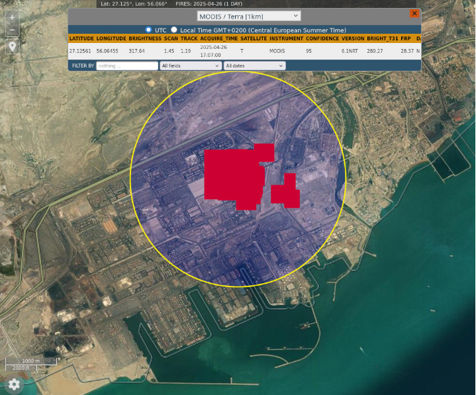This screenshot has width=476, height=395.
Task: Sort by the CONFIDENCE column header
Action: tap(322, 38)
